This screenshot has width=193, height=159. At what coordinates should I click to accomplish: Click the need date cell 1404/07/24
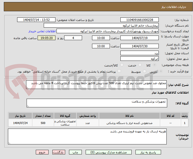click(x=20, y=123)
